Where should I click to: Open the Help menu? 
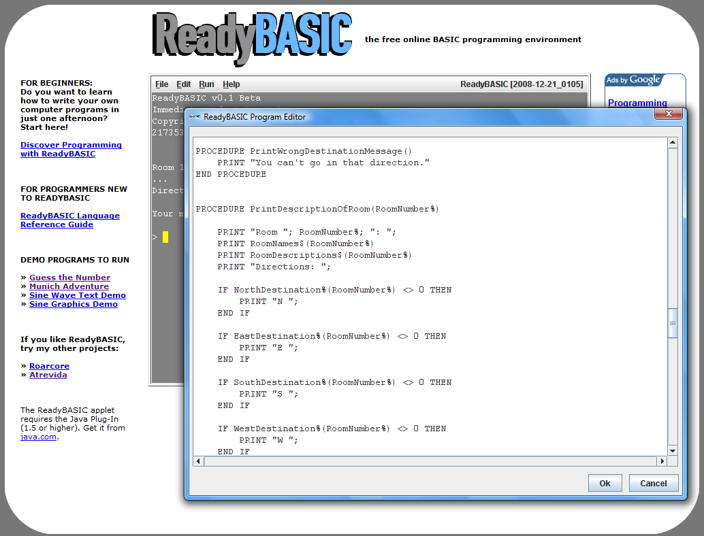[231, 84]
